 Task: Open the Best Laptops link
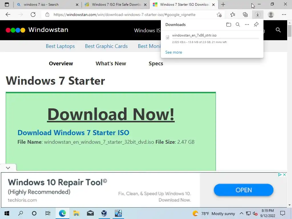tap(60, 46)
